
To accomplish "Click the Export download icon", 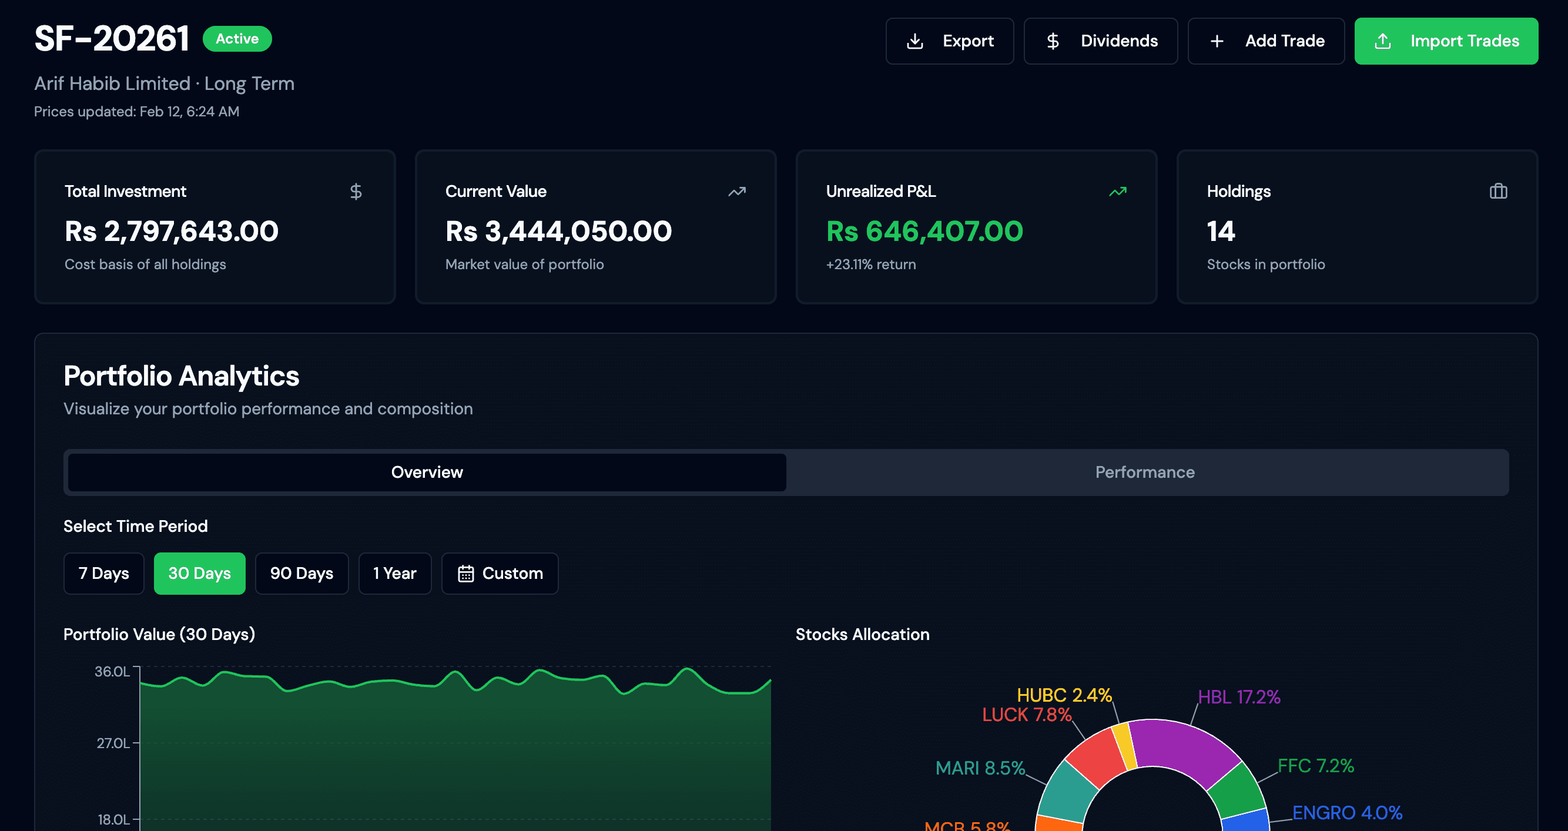I will [x=916, y=41].
